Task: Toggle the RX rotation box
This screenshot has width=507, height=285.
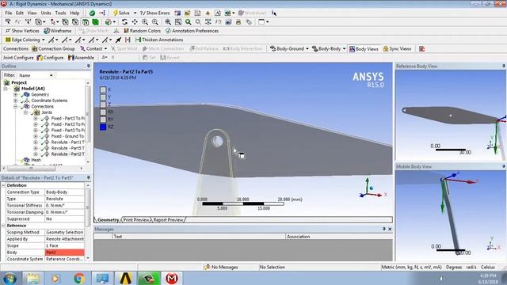Action: click(x=103, y=112)
